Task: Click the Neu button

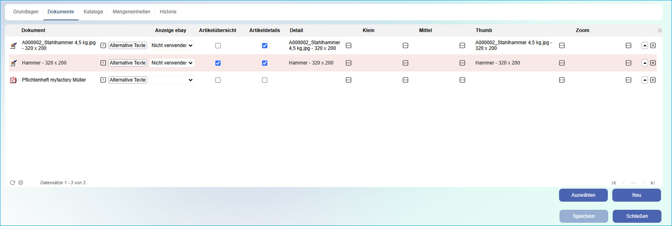Action: (x=637, y=195)
